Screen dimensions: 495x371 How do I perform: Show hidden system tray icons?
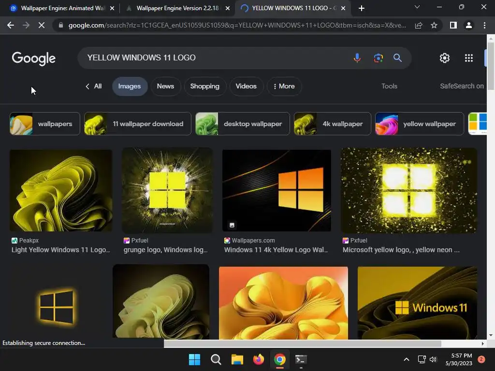coord(407,359)
